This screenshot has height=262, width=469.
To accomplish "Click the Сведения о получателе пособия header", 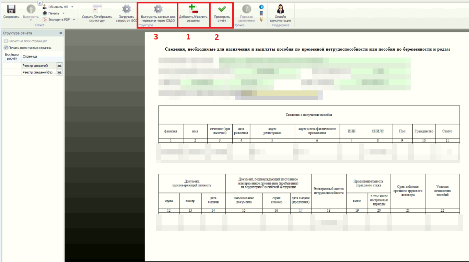I will click(x=309, y=115).
